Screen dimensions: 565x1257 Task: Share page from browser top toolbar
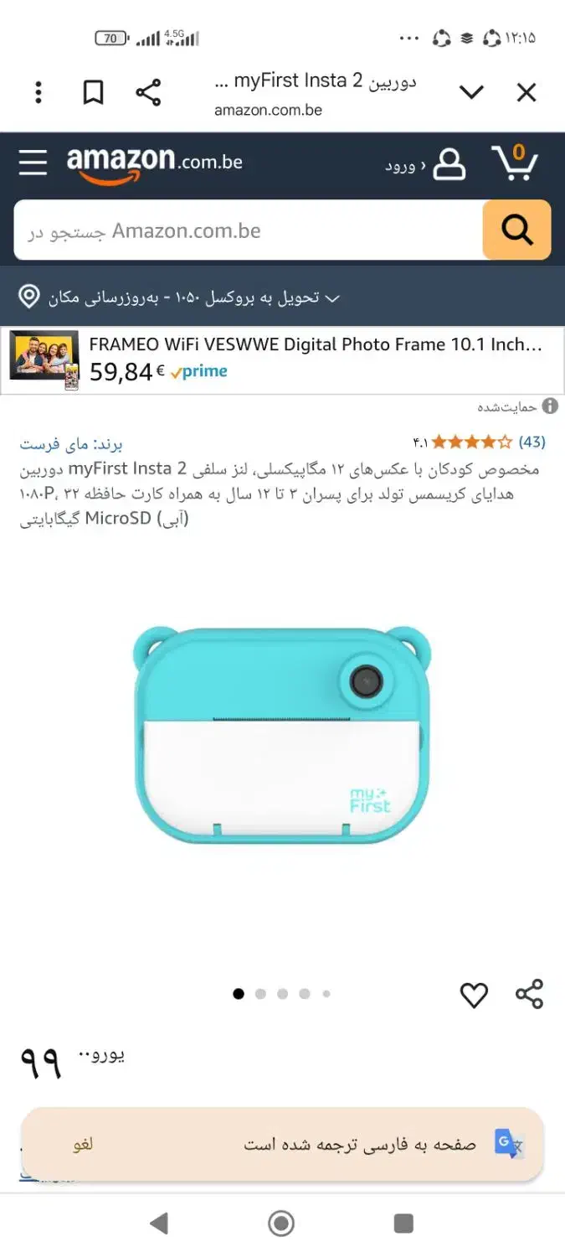tap(148, 92)
